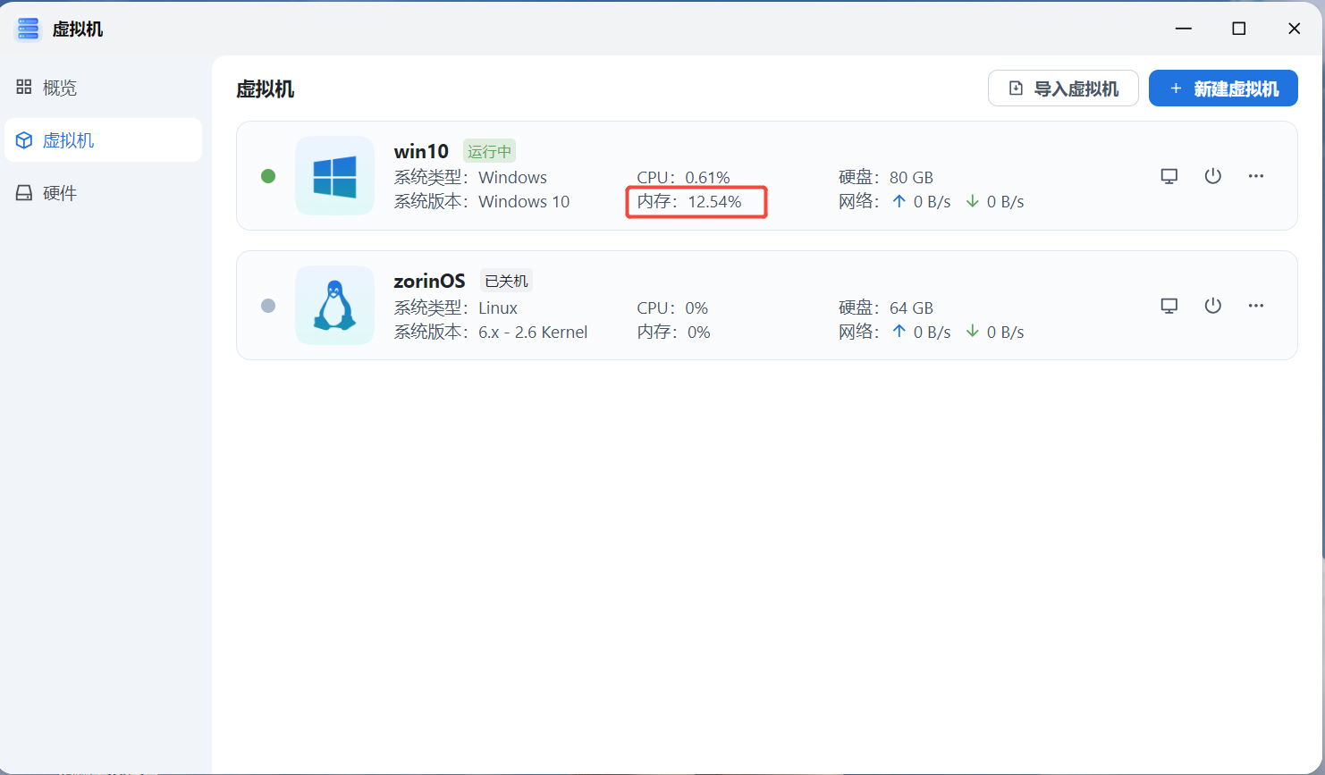Toggle win10 power state via power button
The height and width of the screenshot is (775, 1325).
pos(1212,176)
